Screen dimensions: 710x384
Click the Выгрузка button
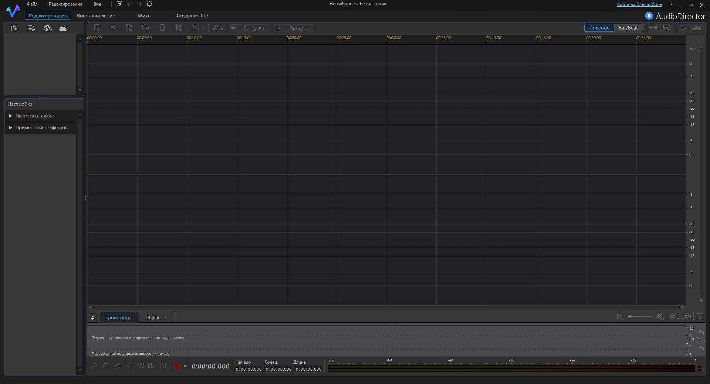[x=249, y=28]
